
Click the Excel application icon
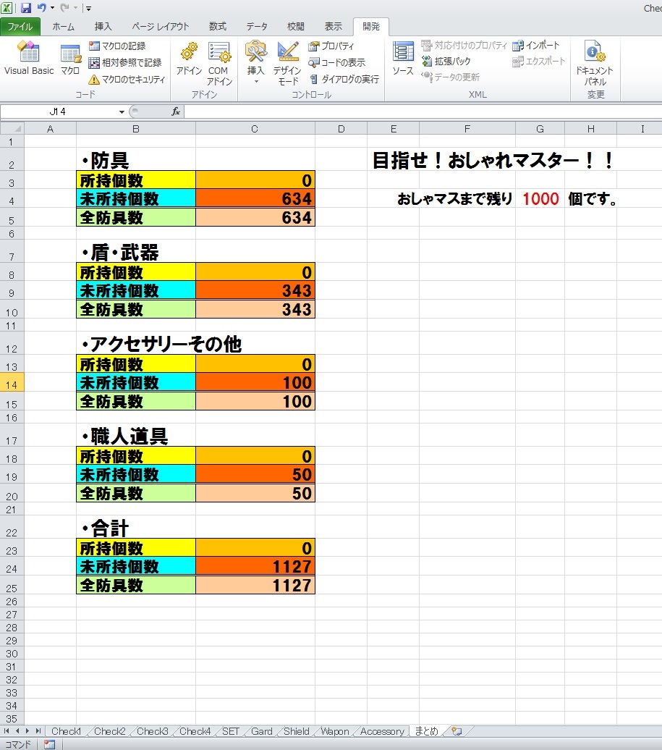point(7,8)
